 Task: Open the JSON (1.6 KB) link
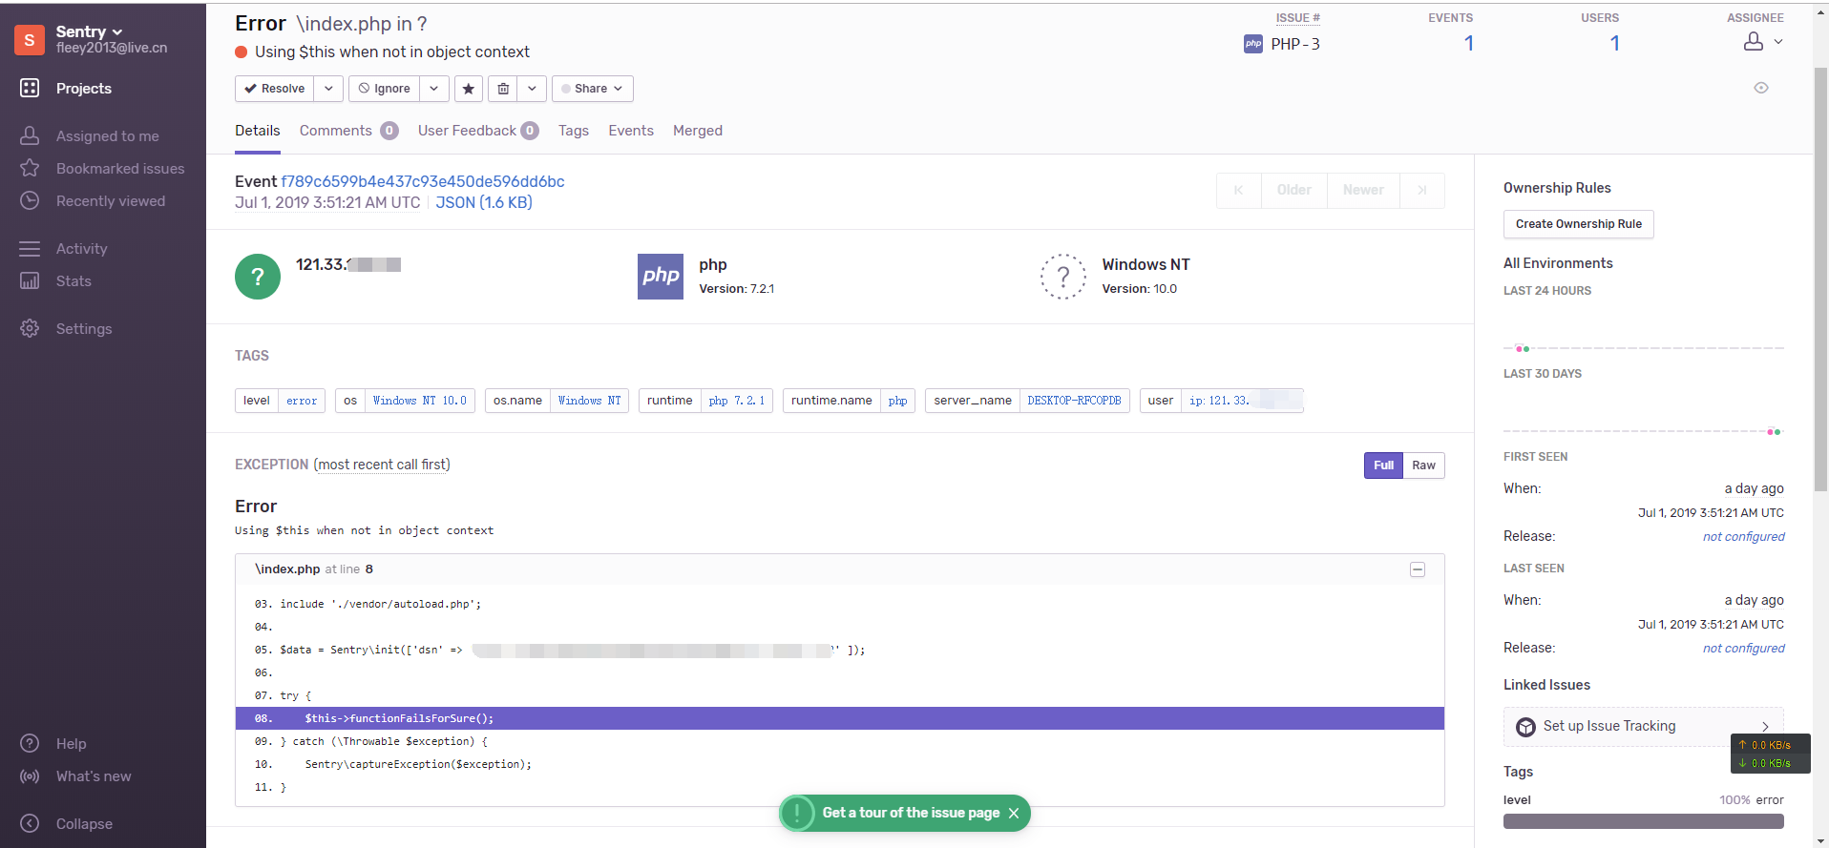tap(484, 202)
